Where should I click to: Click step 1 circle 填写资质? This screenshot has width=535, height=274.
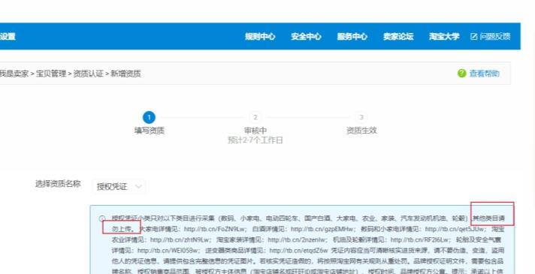(x=149, y=118)
